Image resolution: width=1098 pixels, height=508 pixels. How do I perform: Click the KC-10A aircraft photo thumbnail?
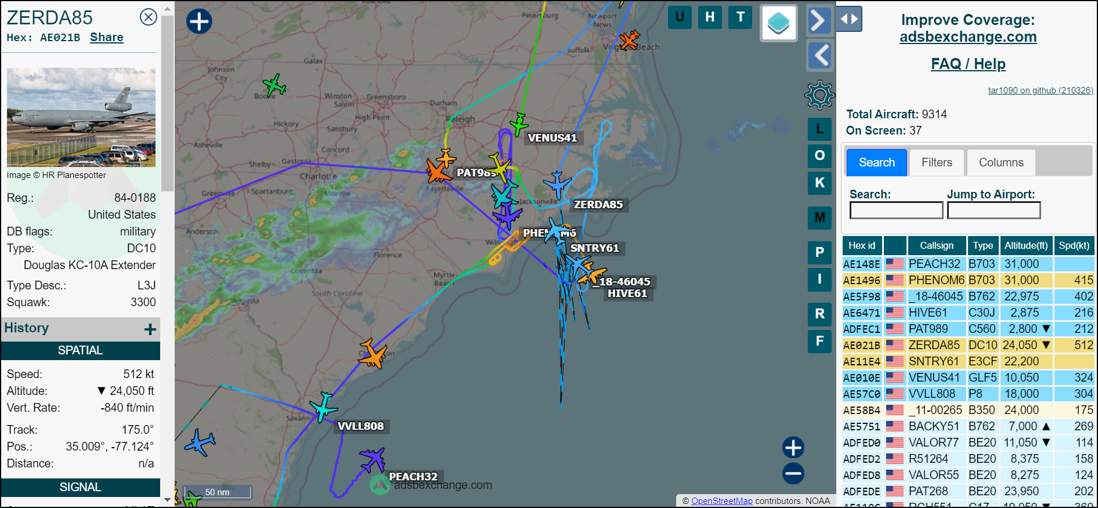(x=81, y=117)
